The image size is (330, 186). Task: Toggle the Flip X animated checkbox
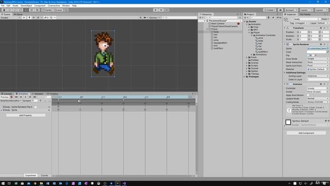pyautogui.click(x=36, y=107)
